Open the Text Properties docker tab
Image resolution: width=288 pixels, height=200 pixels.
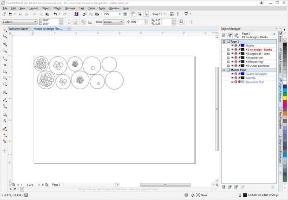click(x=280, y=118)
